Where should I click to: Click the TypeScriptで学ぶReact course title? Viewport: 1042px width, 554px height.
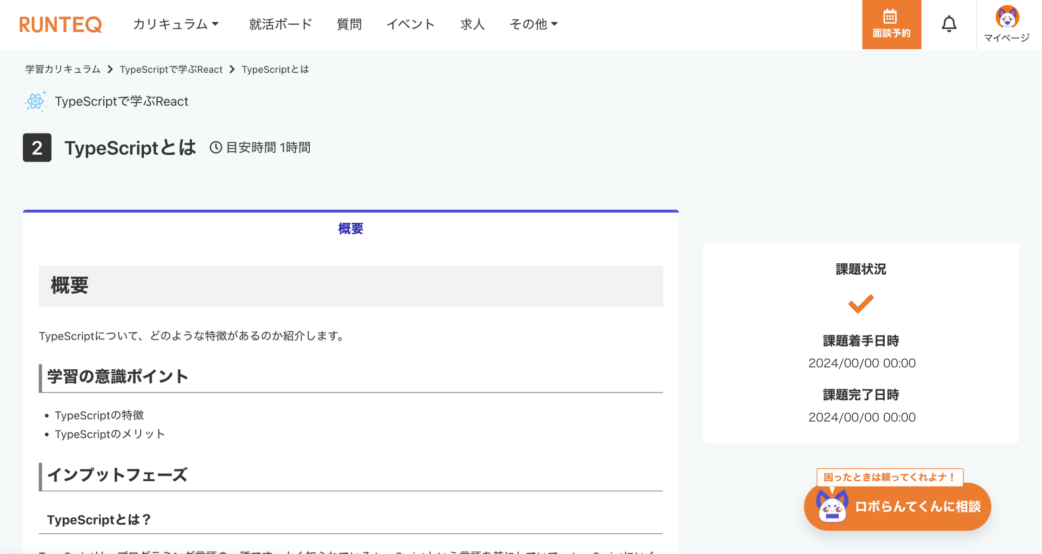[122, 101]
